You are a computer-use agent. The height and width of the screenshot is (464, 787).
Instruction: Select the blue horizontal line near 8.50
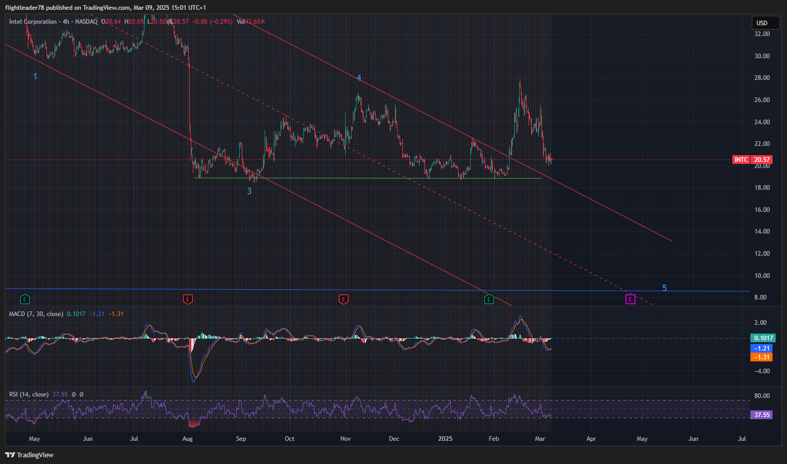[378, 290]
